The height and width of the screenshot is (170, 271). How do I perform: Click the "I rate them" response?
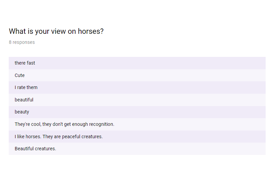coord(26,87)
